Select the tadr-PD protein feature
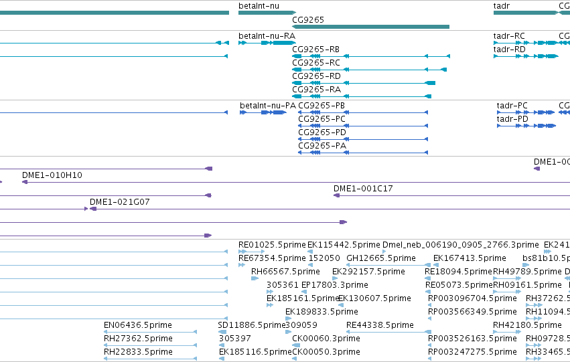The height and width of the screenshot is (362, 570). 526,126
